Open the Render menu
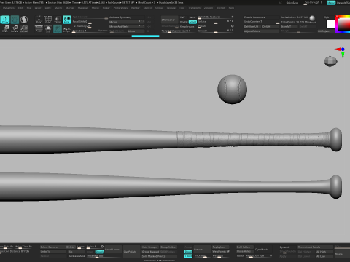 136,8
